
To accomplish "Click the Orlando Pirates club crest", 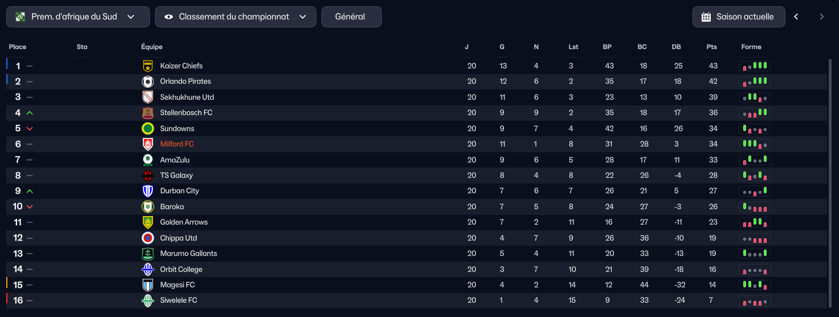I will (148, 82).
